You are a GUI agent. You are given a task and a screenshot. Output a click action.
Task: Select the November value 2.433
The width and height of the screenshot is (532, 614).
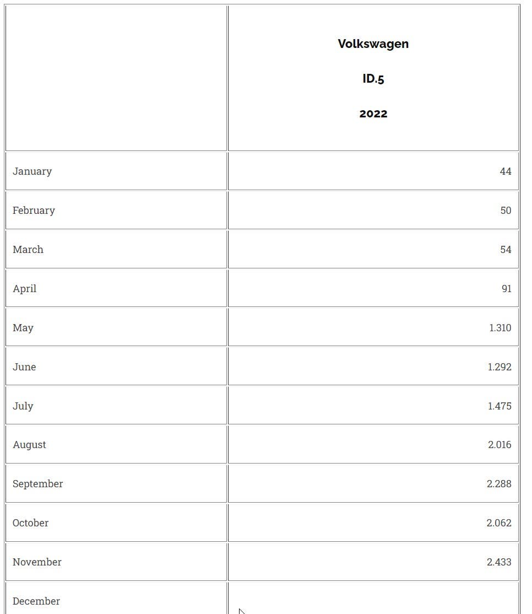pos(498,562)
